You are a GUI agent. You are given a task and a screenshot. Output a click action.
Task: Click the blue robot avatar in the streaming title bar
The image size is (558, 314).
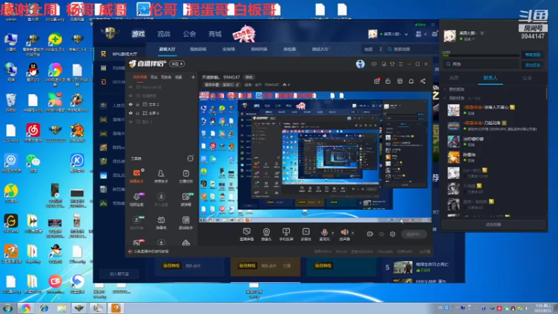pos(360,63)
